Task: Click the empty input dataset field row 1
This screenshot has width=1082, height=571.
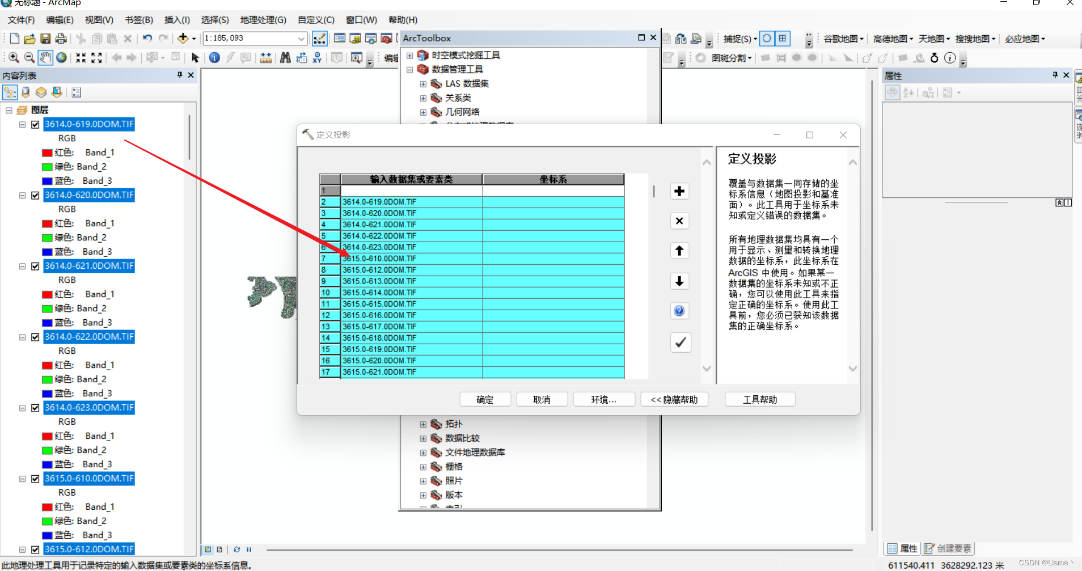Action: 411,191
